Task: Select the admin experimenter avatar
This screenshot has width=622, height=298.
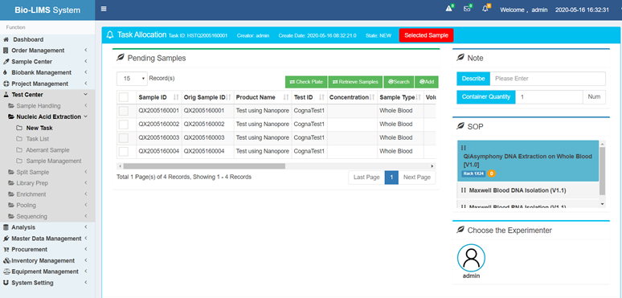Action: [x=471, y=258]
